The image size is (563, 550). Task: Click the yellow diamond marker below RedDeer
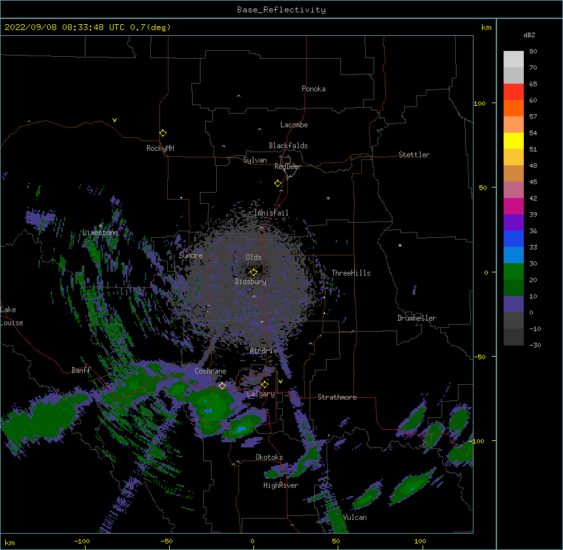[x=278, y=184]
